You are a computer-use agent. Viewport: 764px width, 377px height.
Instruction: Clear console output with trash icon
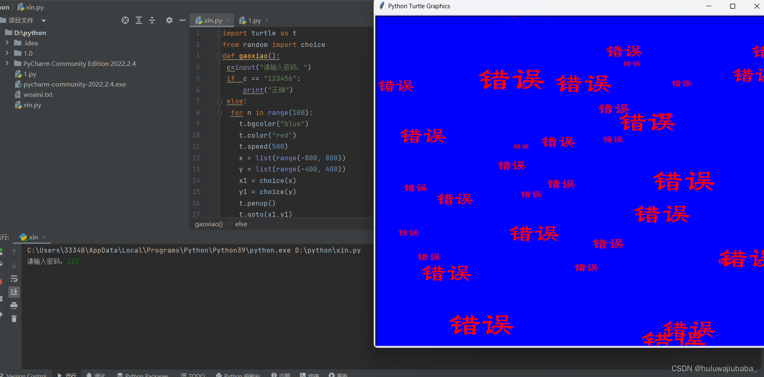coord(14,319)
